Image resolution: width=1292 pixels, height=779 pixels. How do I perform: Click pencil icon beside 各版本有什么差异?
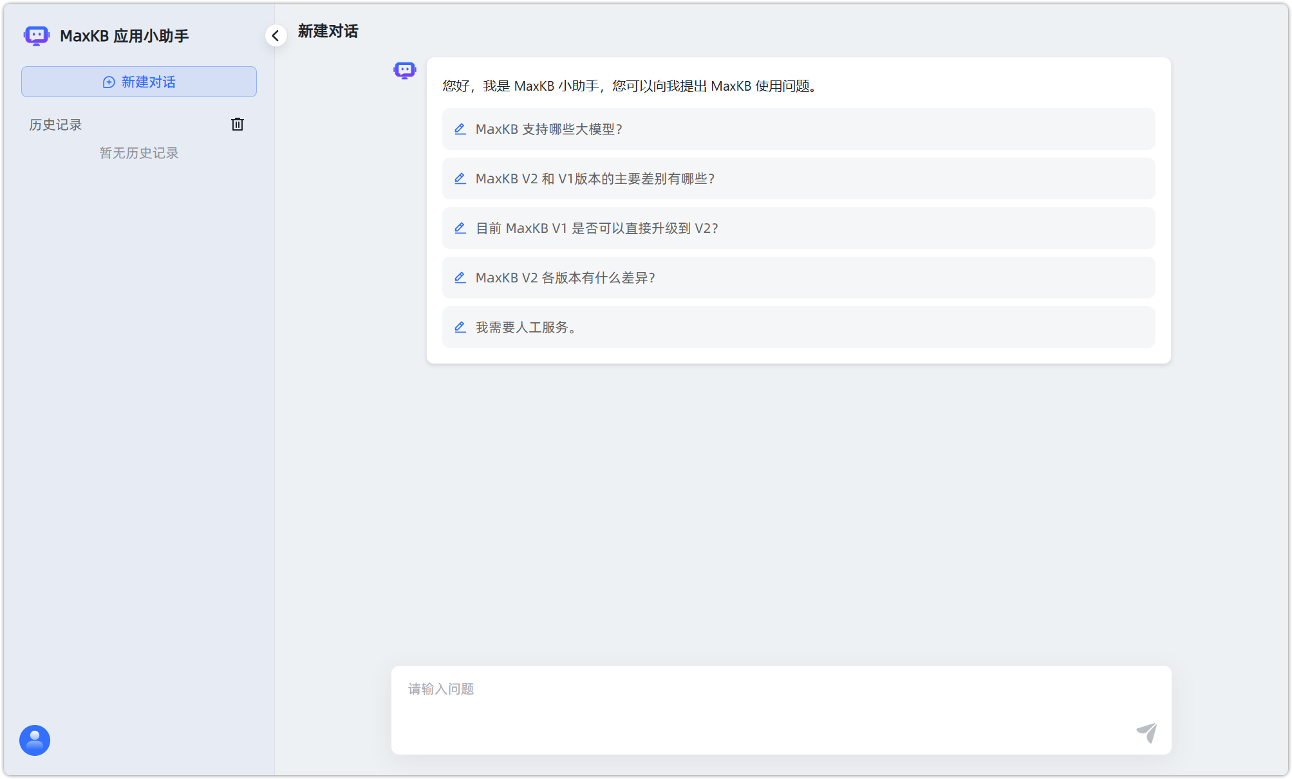click(460, 278)
